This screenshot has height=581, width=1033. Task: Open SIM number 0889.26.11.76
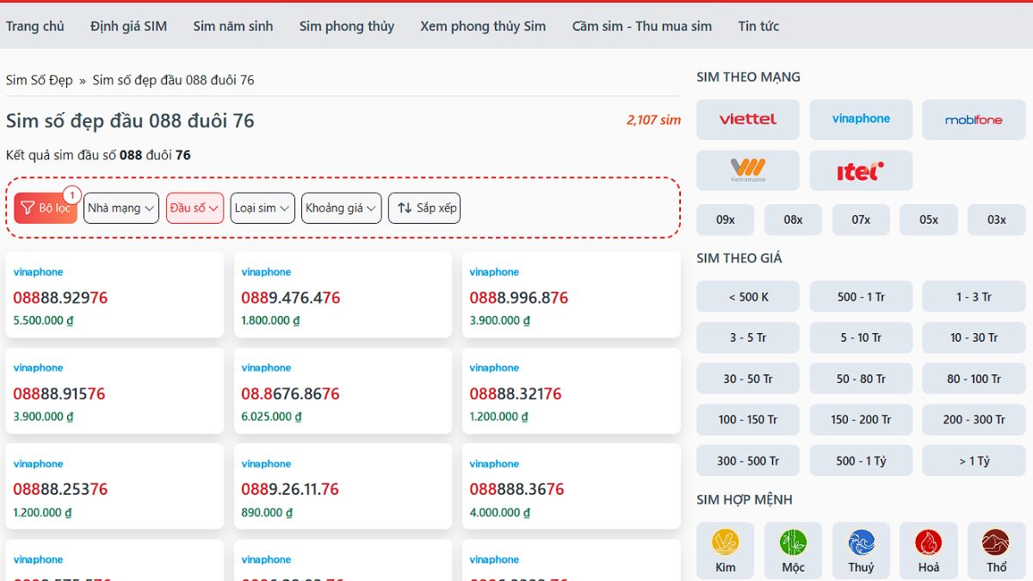click(290, 489)
